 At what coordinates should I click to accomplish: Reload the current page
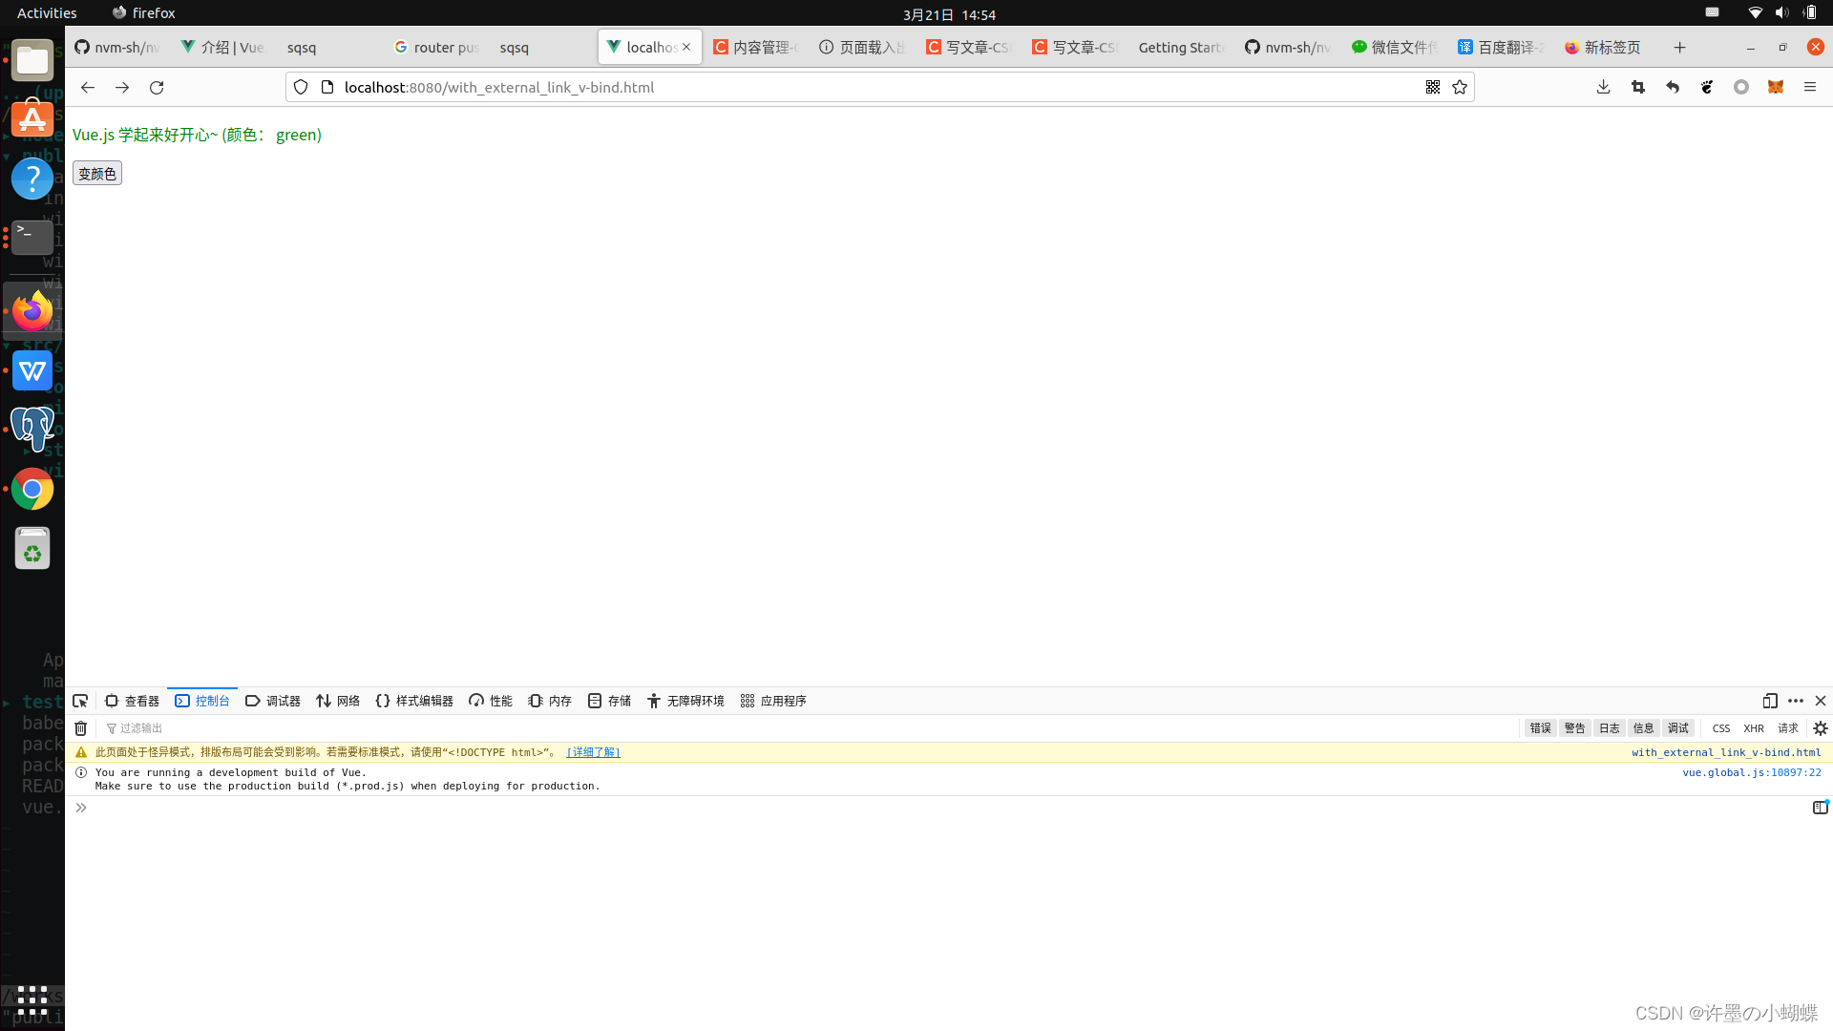[157, 87]
